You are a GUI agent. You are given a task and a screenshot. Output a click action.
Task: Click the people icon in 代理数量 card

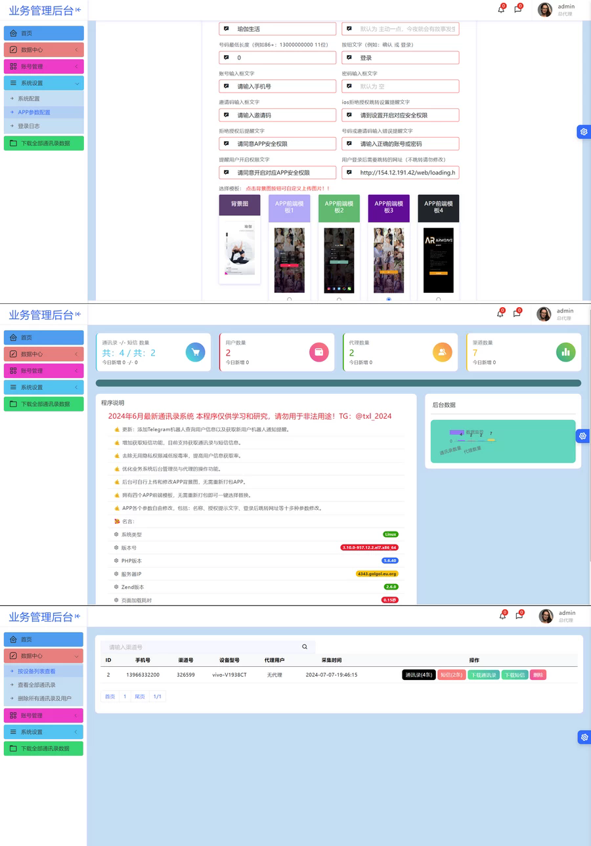[442, 352]
